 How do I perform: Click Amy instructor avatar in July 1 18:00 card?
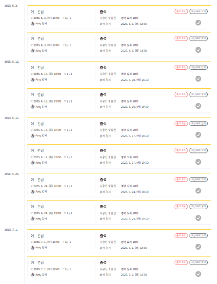[x=33, y=248]
